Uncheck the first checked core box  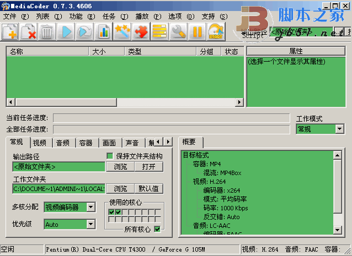pyautogui.click(x=111, y=212)
